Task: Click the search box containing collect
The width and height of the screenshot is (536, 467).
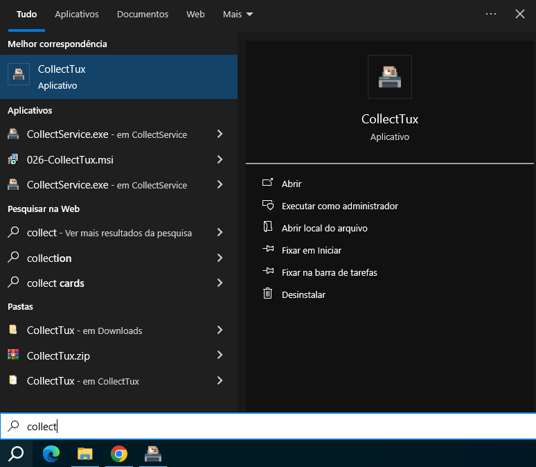Action: pyautogui.click(x=277, y=427)
